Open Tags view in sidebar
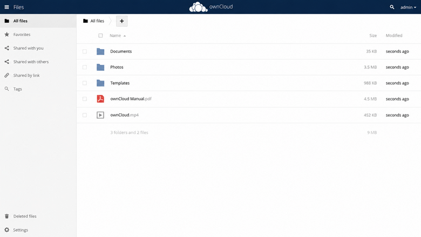 (x=38, y=89)
